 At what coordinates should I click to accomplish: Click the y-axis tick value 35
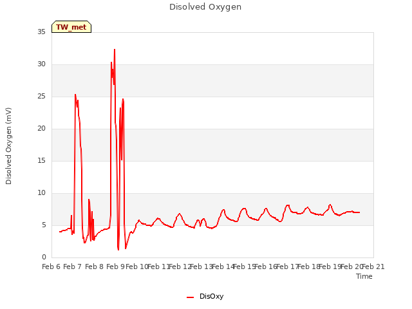(x=41, y=32)
